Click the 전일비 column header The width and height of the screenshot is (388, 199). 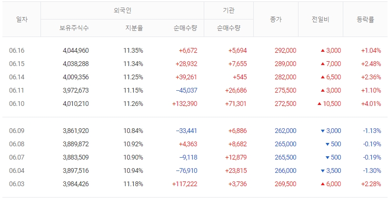[x=320, y=19]
